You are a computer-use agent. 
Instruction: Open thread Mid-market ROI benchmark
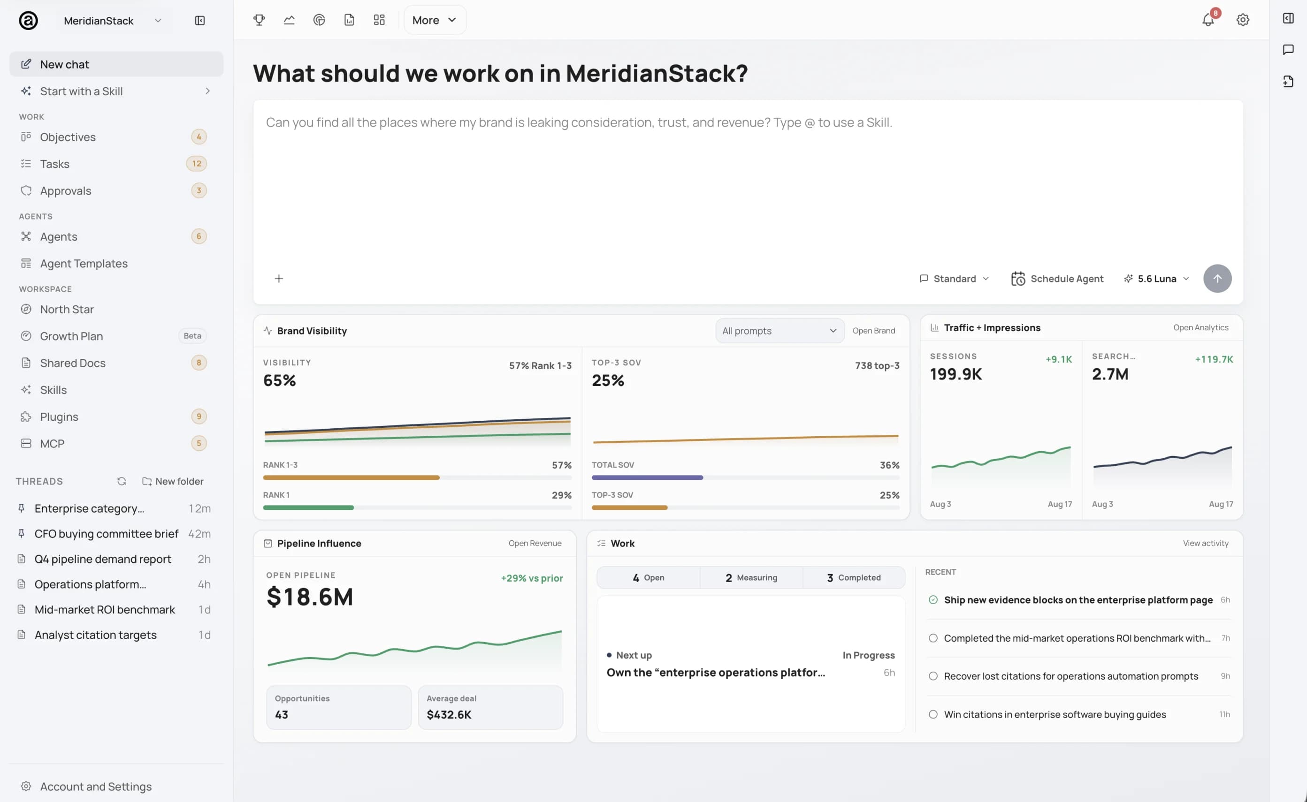[x=114, y=609]
